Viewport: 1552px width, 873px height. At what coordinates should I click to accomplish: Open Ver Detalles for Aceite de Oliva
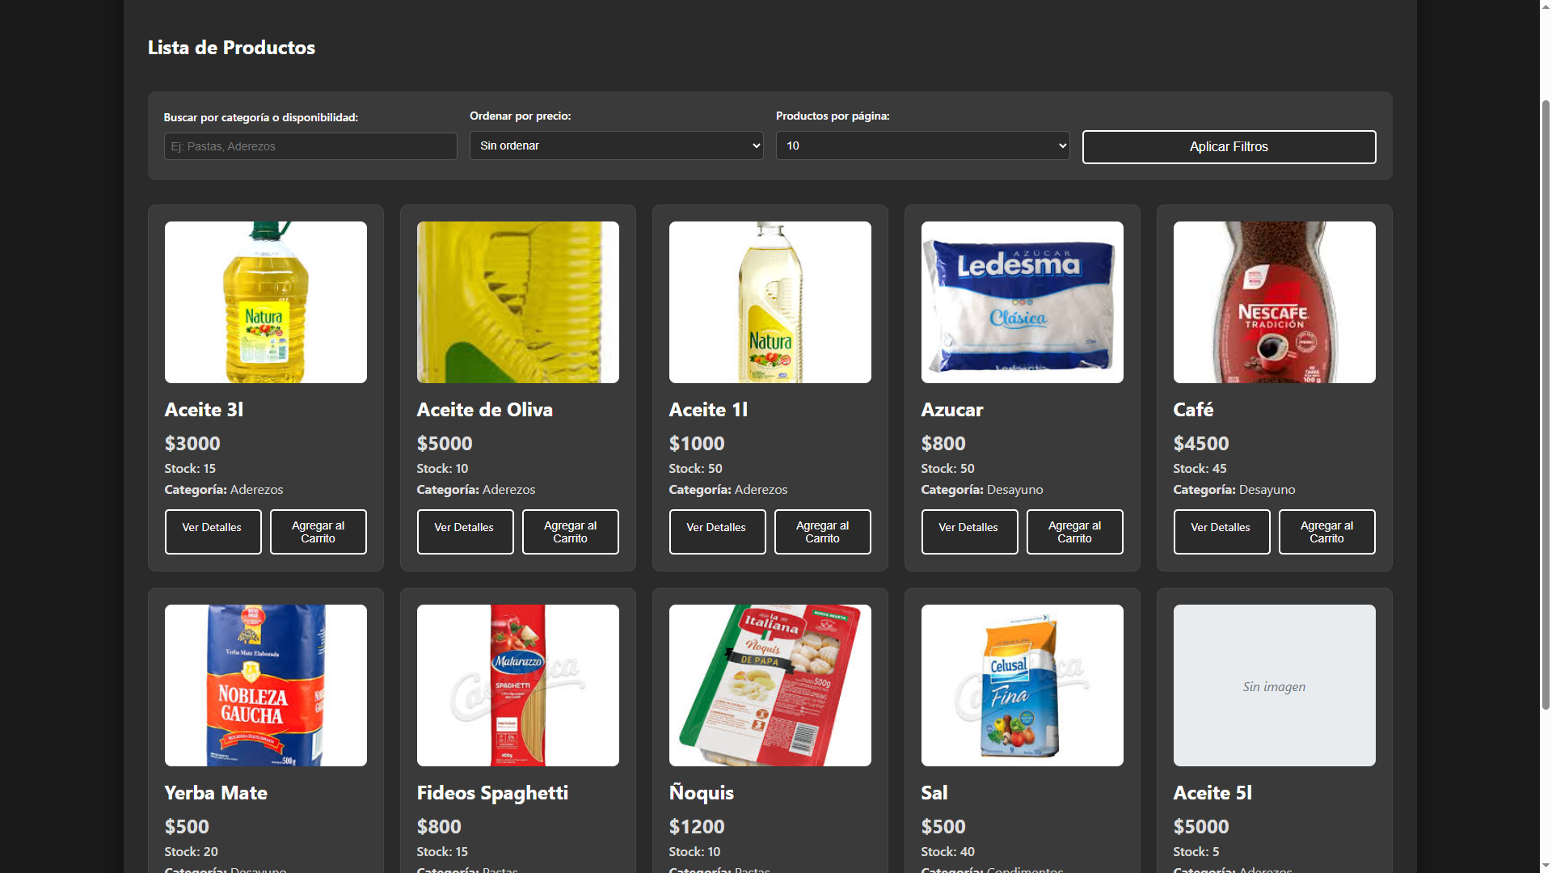465,531
